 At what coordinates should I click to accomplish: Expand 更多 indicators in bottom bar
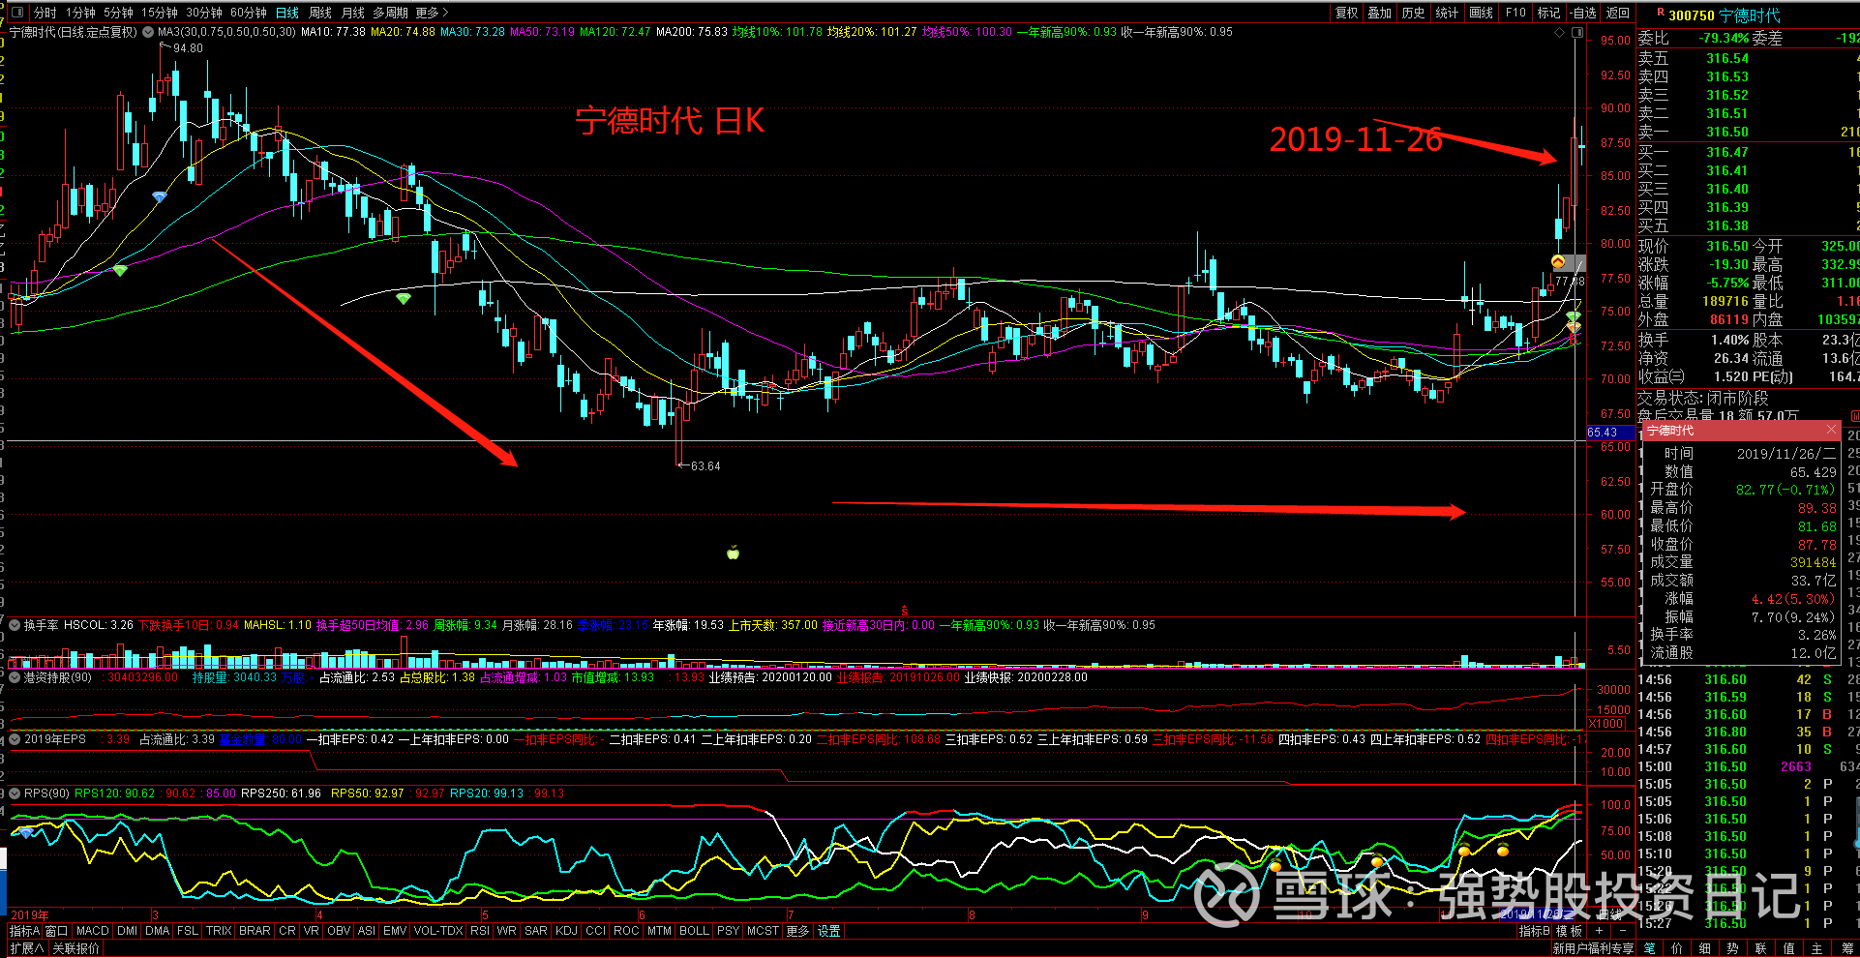coord(797,931)
